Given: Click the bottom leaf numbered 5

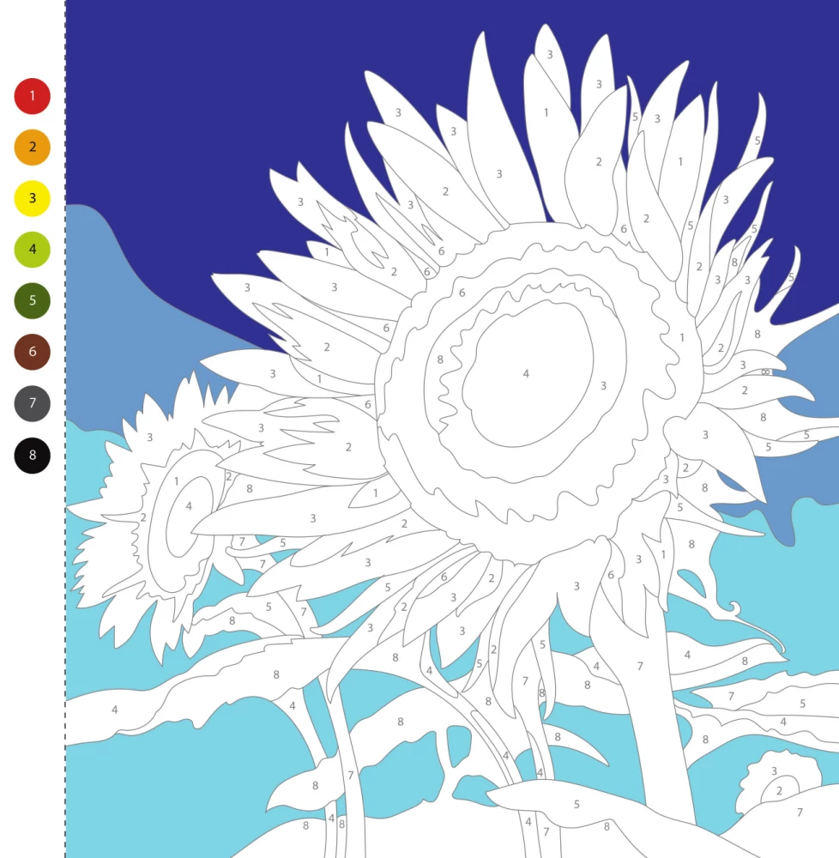Looking at the screenshot, I should click(576, 805).
